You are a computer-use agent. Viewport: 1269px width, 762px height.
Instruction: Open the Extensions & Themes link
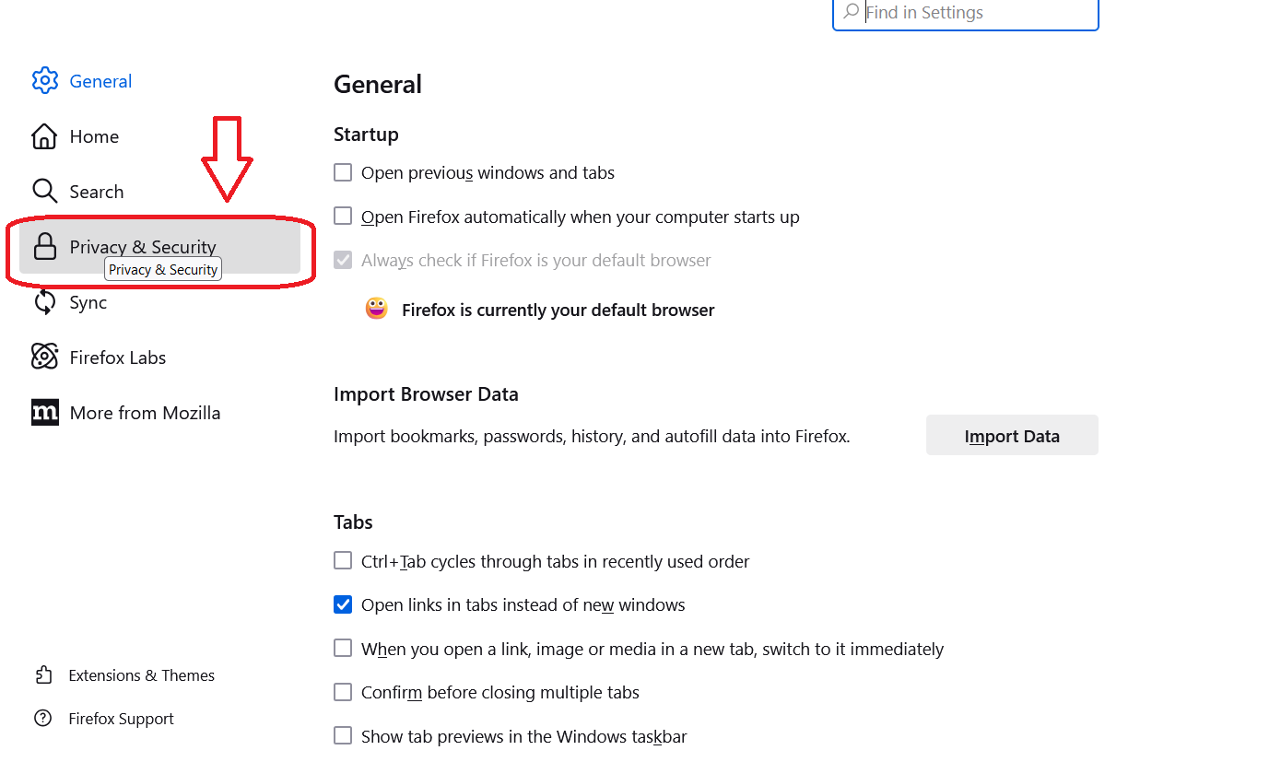[141, 675]
